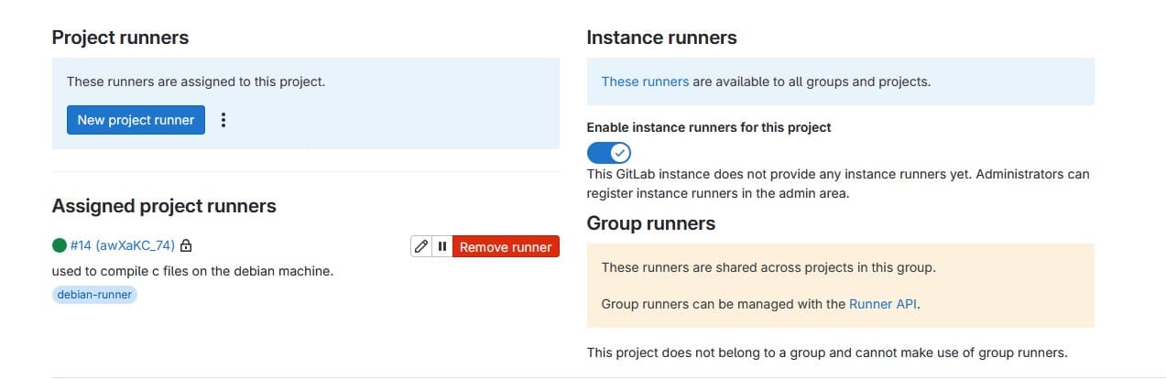Viewport: 1166px width, 379px height.
Task: Click the red Remove runner button
Action: tap(506, 246)
